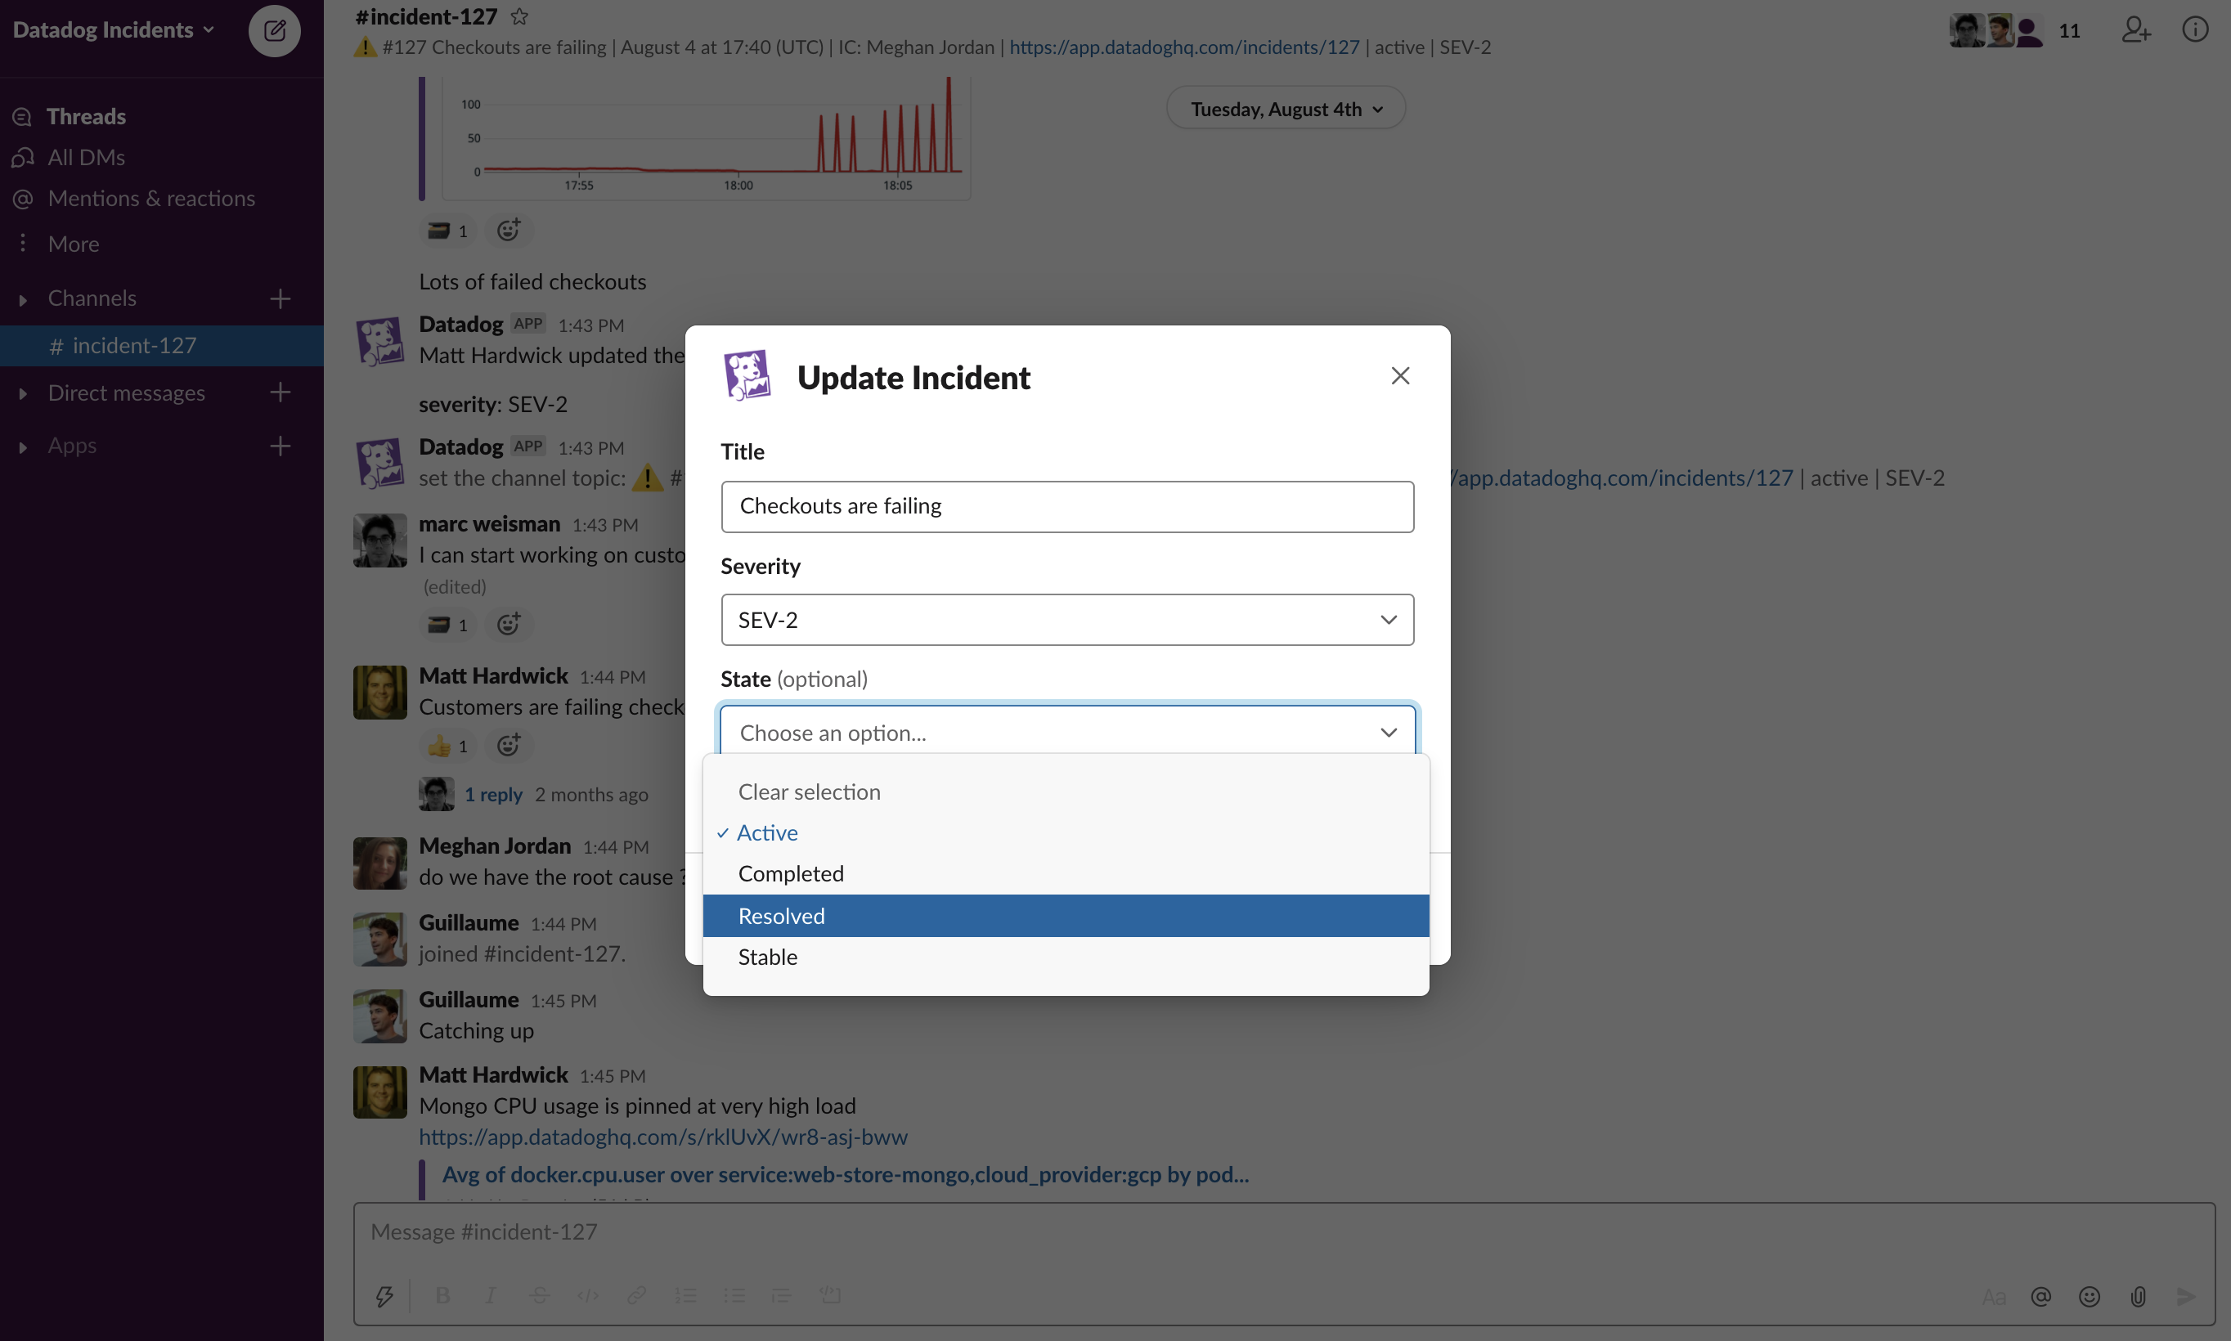The width and height of the screenshot is (2231, 1341).
Task: Open the Tuesday, August 4th date dropdown
Action: [x=1284, y=108]
